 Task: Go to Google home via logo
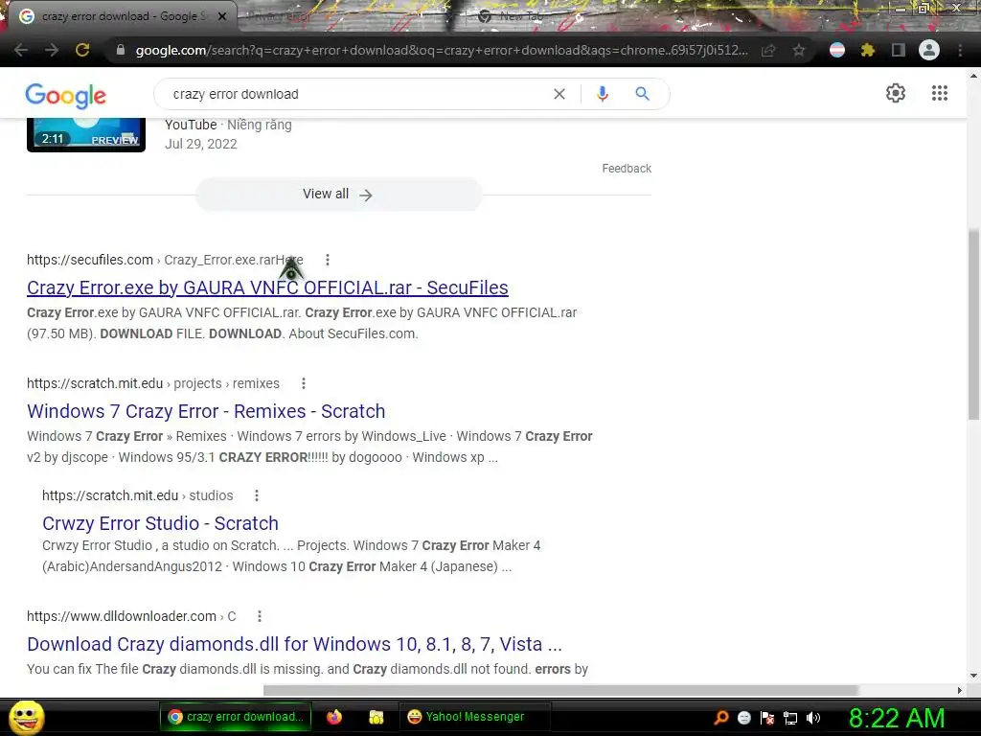pyautogui.click(x=66, y=96)
